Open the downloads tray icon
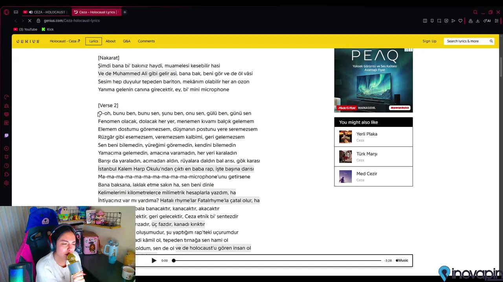The image size is (503, 282). [x=478, y=21]
